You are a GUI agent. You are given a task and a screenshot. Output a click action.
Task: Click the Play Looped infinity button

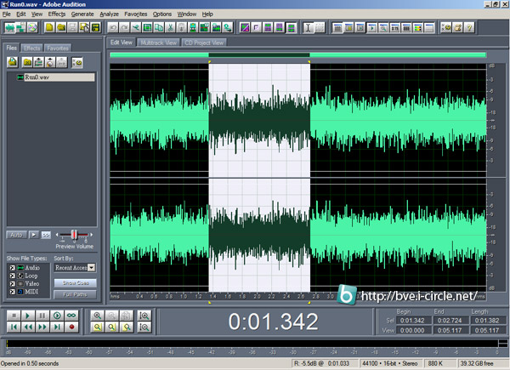point(71,314)
